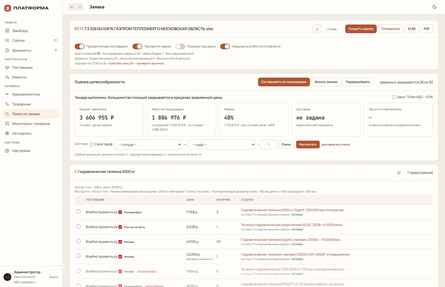Image resolution: width=445 pixels, height=287 pixels.
Task: Enable Позиции под заказ switch
Action: (x=180, y=46)
